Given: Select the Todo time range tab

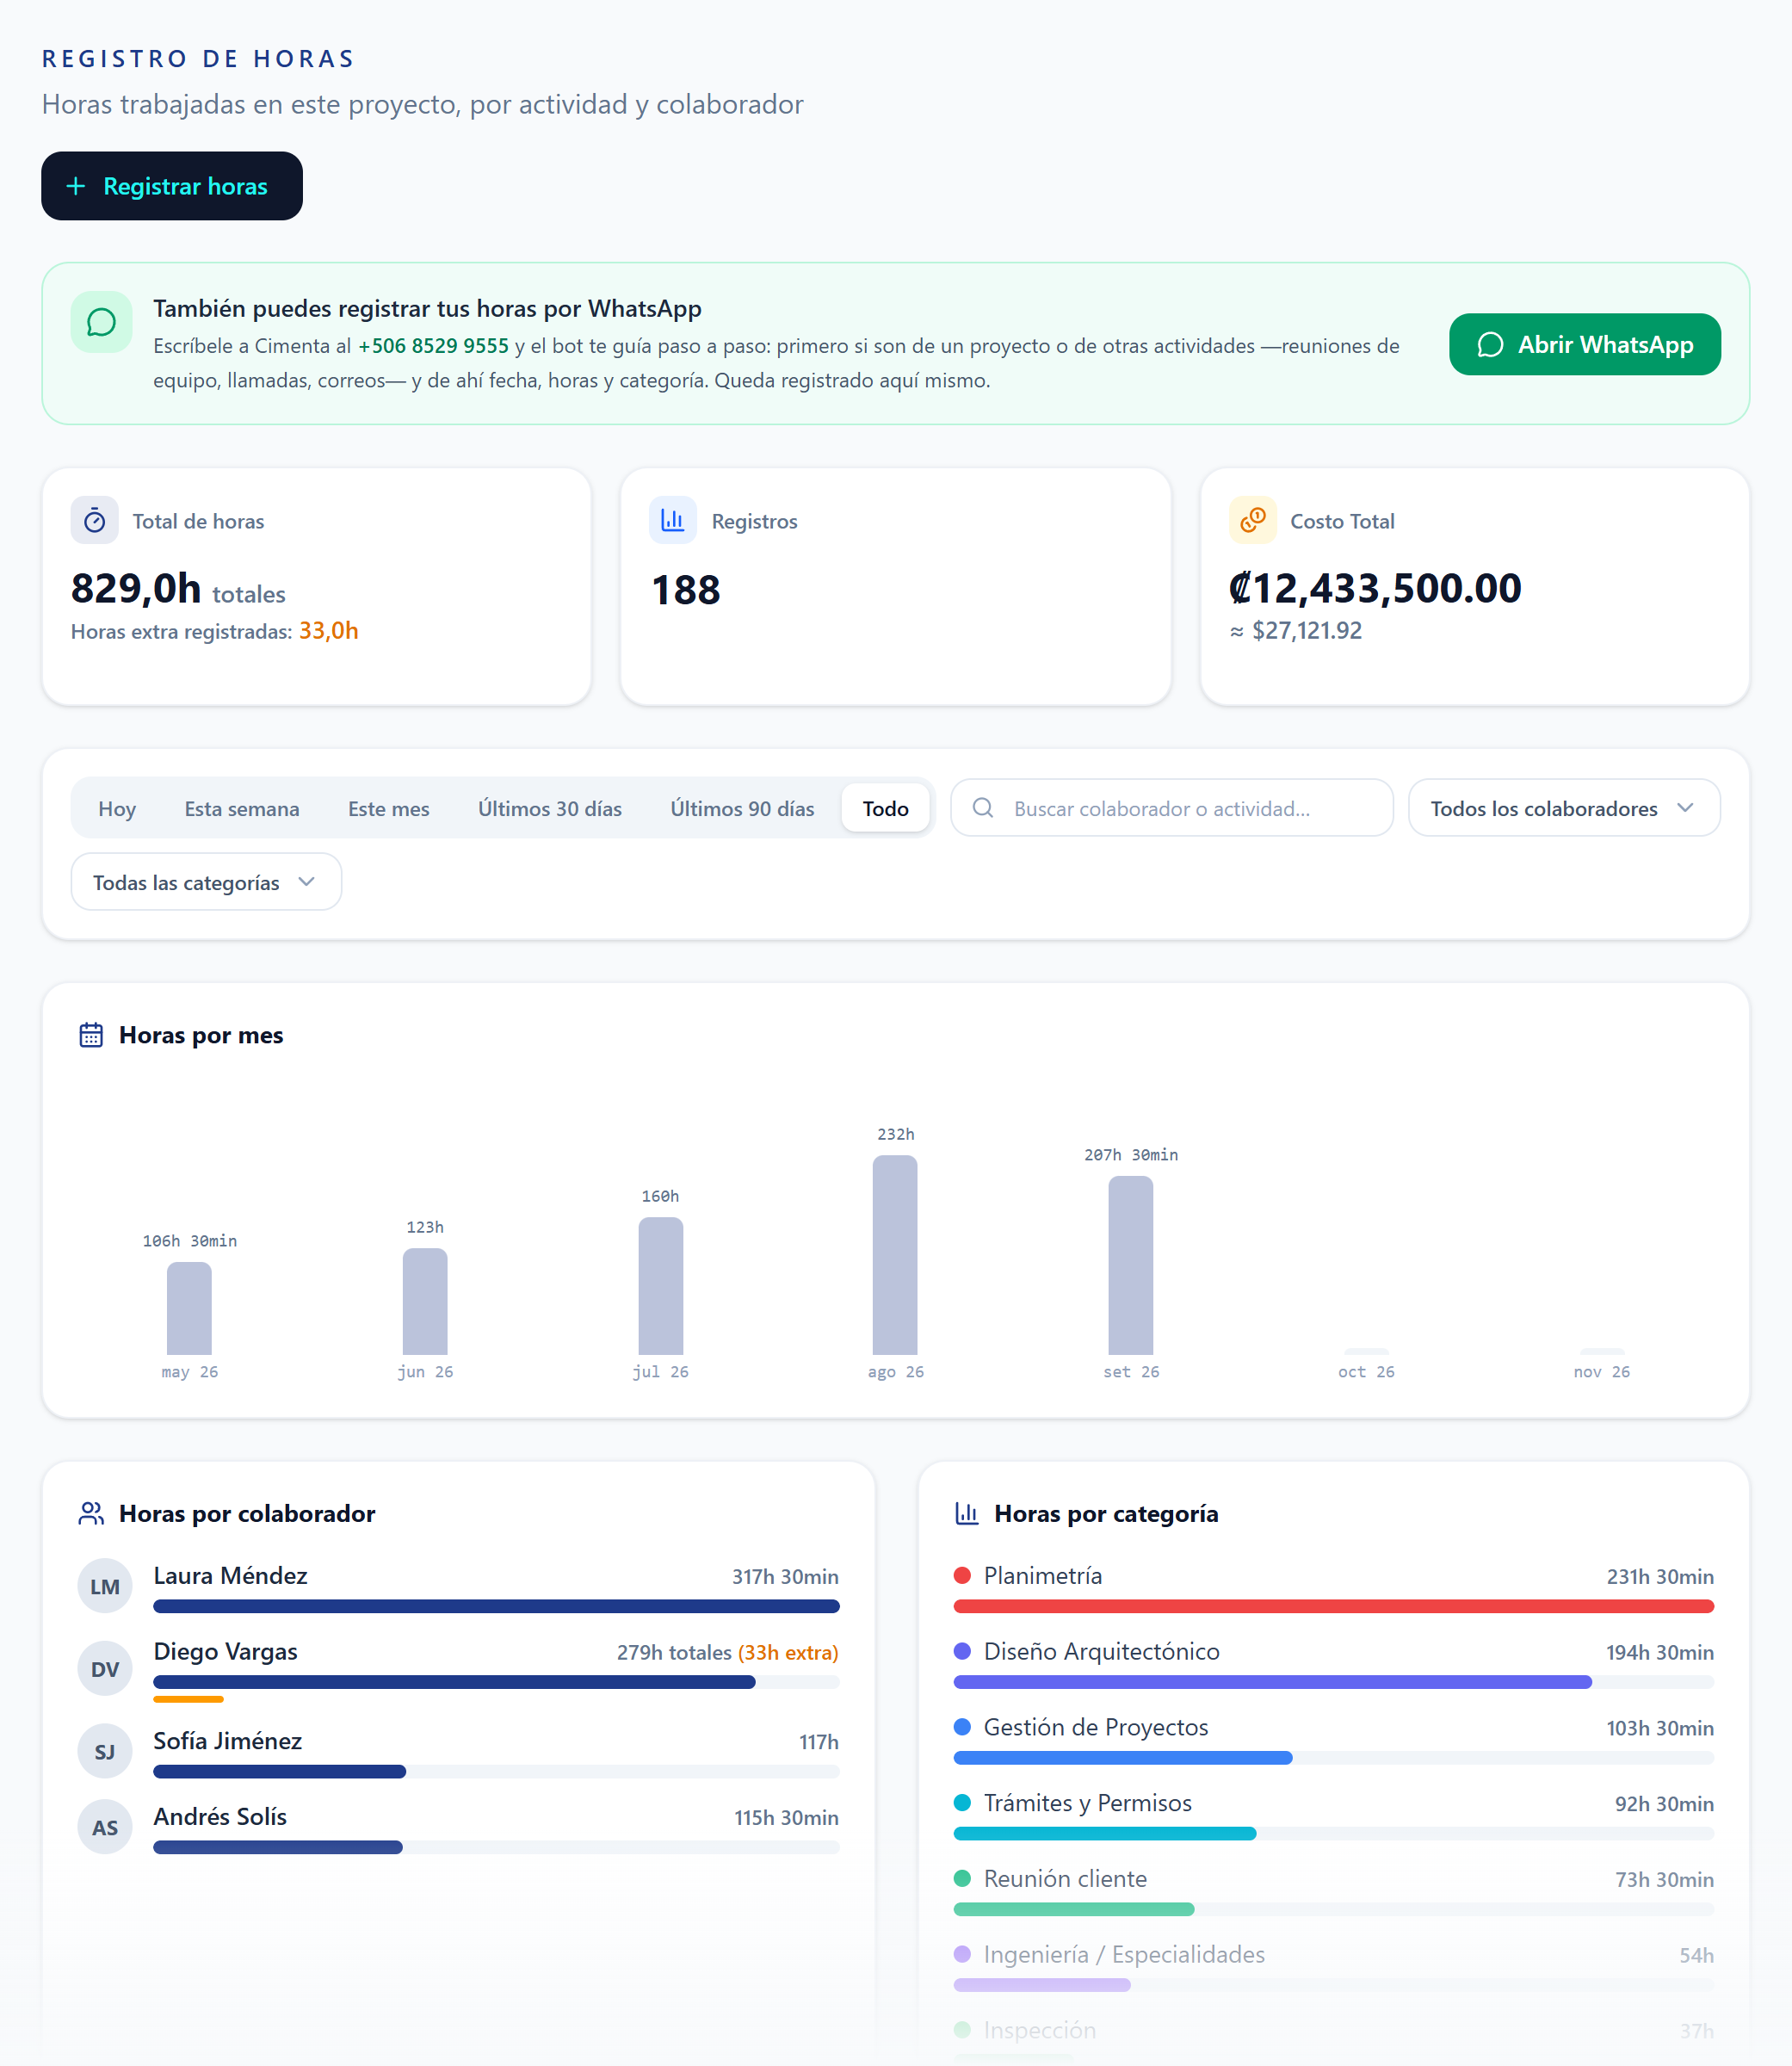Looking at the screenshot, I should (x=885, y=808).
